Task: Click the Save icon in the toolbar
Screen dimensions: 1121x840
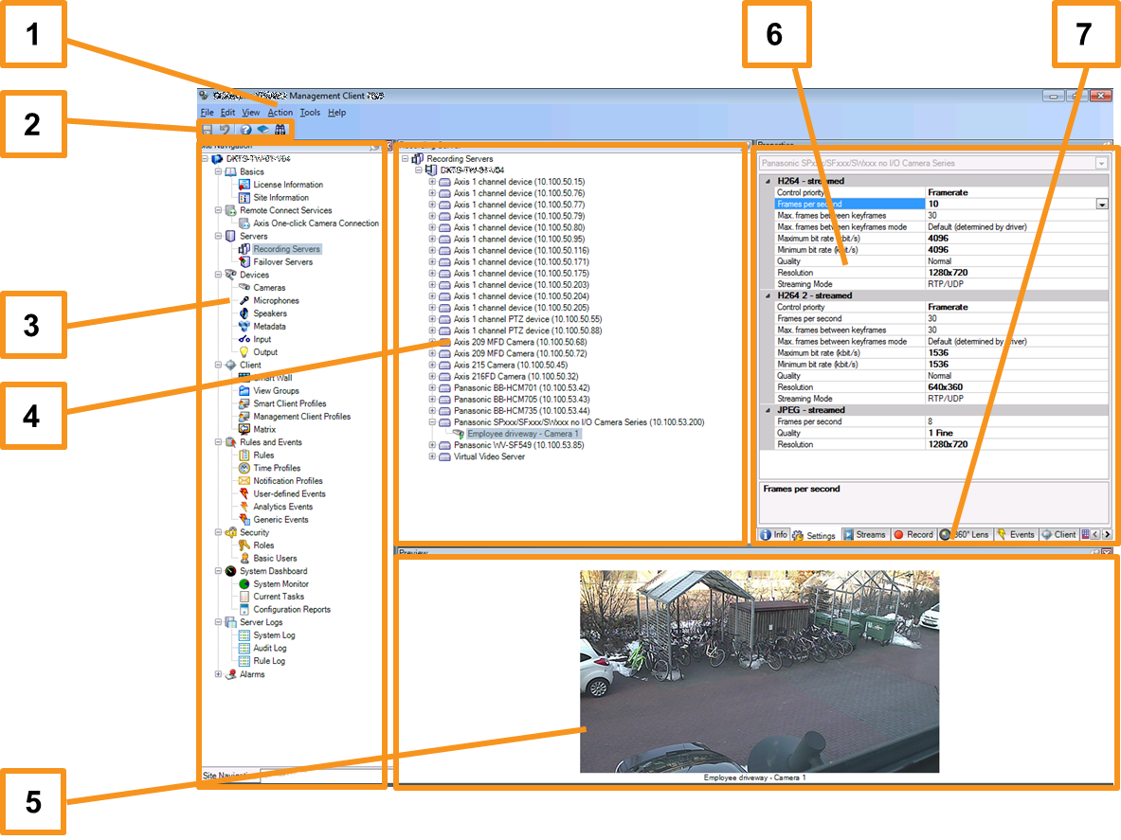Action: [x=207, y=129]
